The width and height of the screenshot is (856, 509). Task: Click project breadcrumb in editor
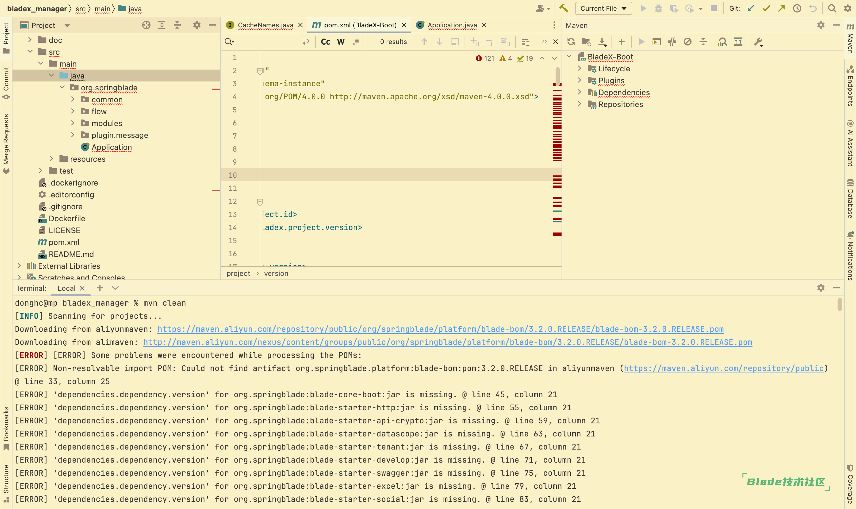click(238, 273)
